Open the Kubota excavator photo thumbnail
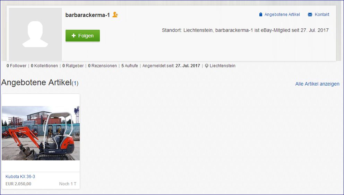Image resolution: width=344 pixels, height=195 pixels. point(41,133)
